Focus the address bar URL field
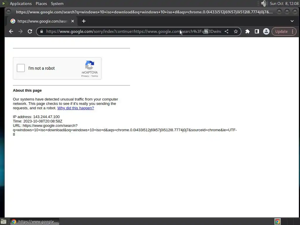 point(134,31)
